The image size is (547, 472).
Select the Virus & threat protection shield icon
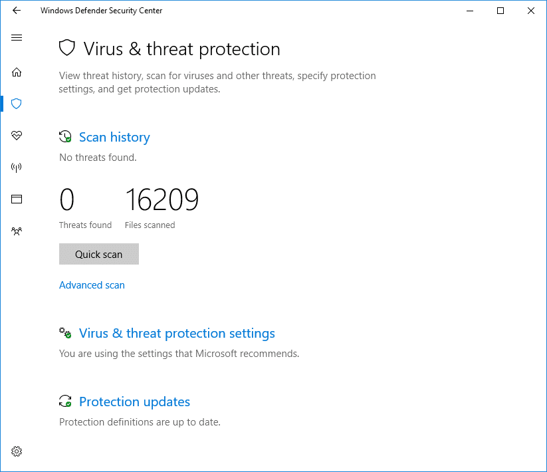coord(17,104)
